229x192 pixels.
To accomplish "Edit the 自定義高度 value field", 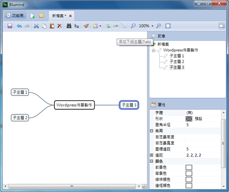I will 203,137.
